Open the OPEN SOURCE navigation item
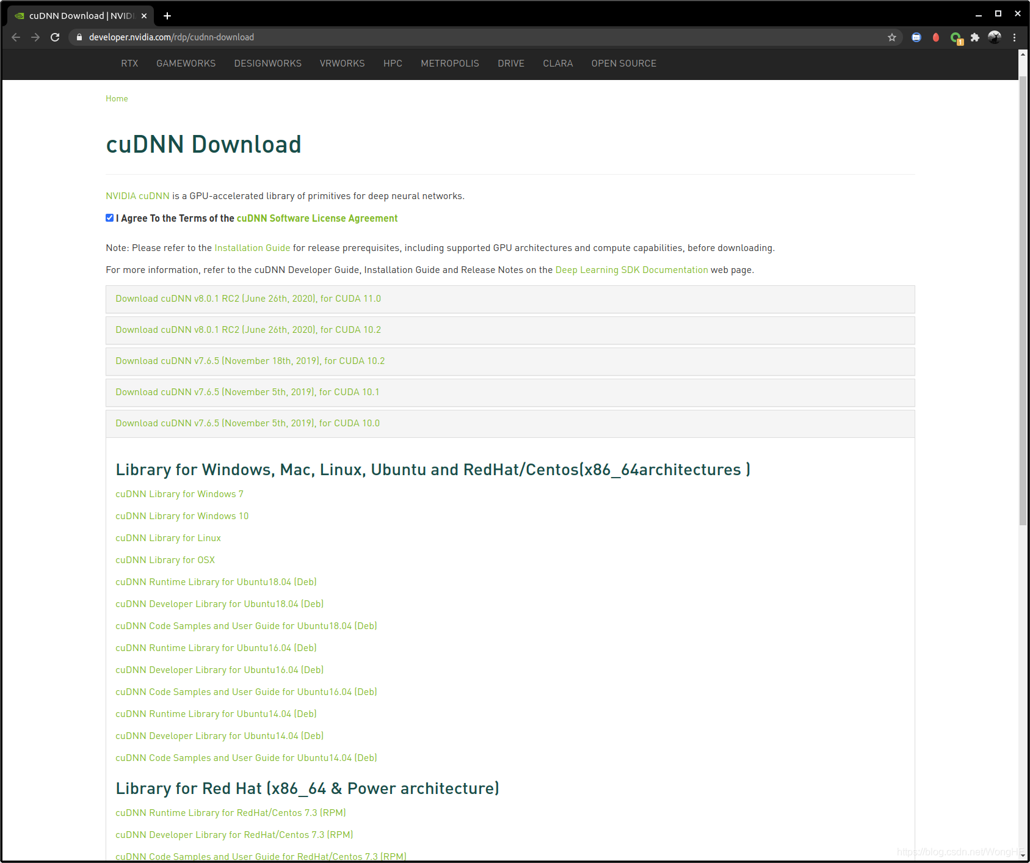Viewport: 1030px width, 863px height. pyautogui.click(x=624, y=64)
